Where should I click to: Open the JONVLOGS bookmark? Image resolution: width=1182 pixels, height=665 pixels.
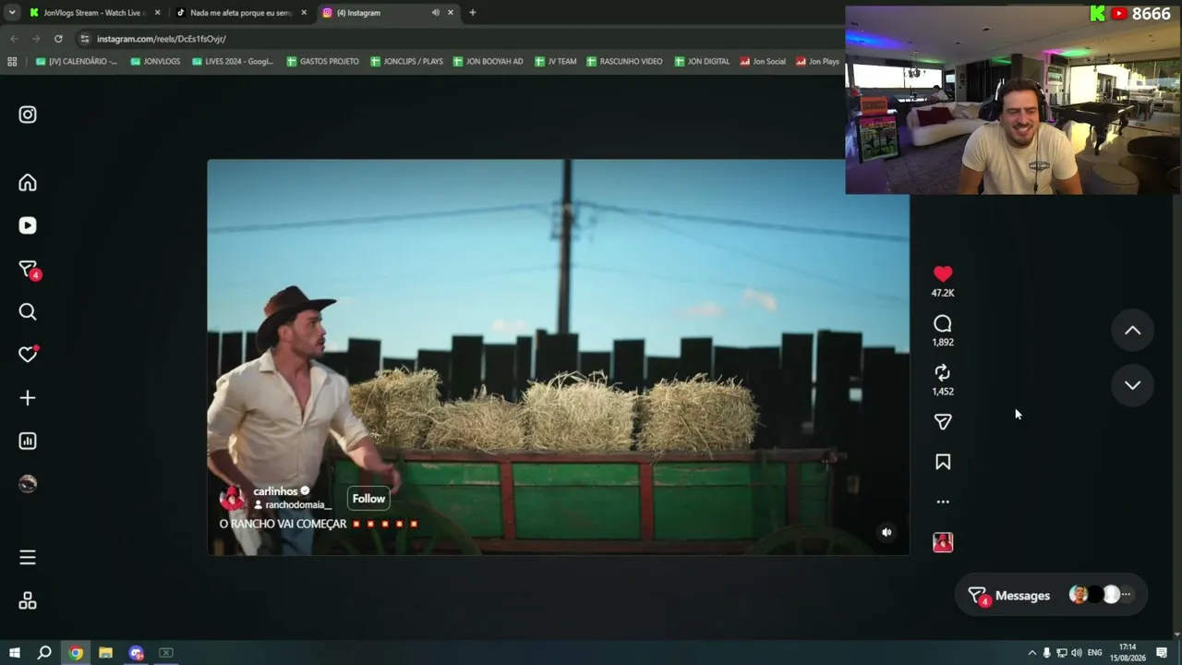click(155, 62)
